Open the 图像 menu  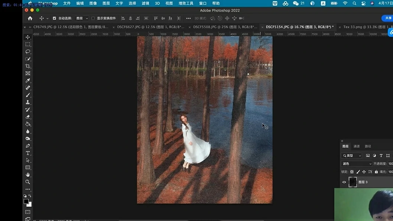point(93,3)
